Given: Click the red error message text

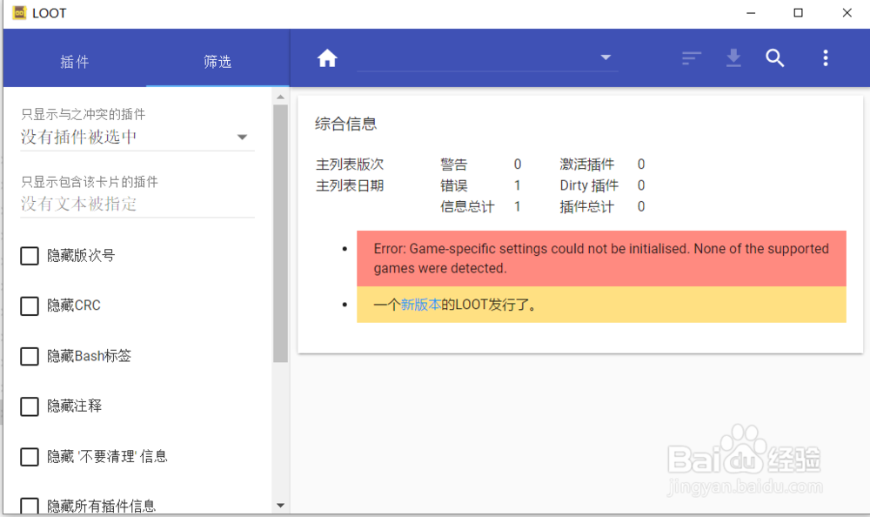Looking at the screenshot, I should point(601,258).
